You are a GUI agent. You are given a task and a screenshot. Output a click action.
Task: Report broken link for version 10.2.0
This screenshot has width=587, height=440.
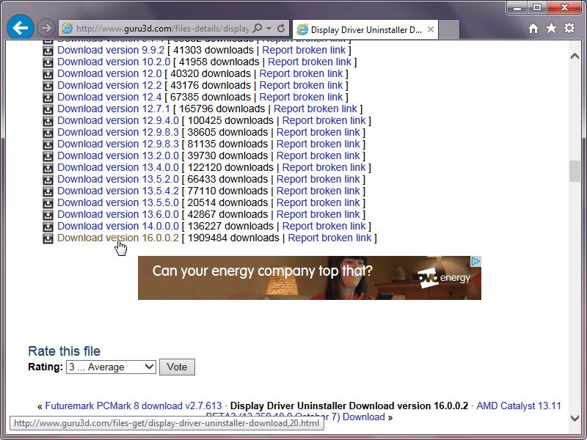310,62
